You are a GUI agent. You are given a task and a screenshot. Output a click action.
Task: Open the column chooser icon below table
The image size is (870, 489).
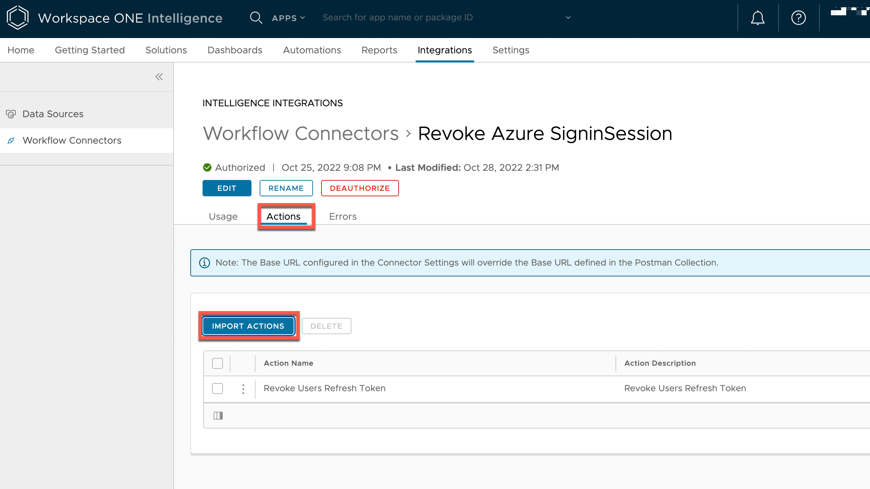(x=218, y=416)
